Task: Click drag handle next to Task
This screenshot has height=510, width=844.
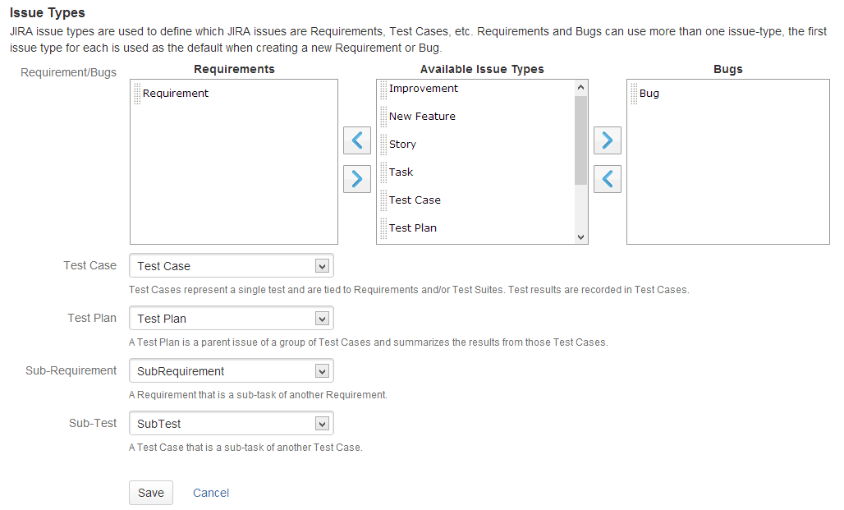Action: 383,173
